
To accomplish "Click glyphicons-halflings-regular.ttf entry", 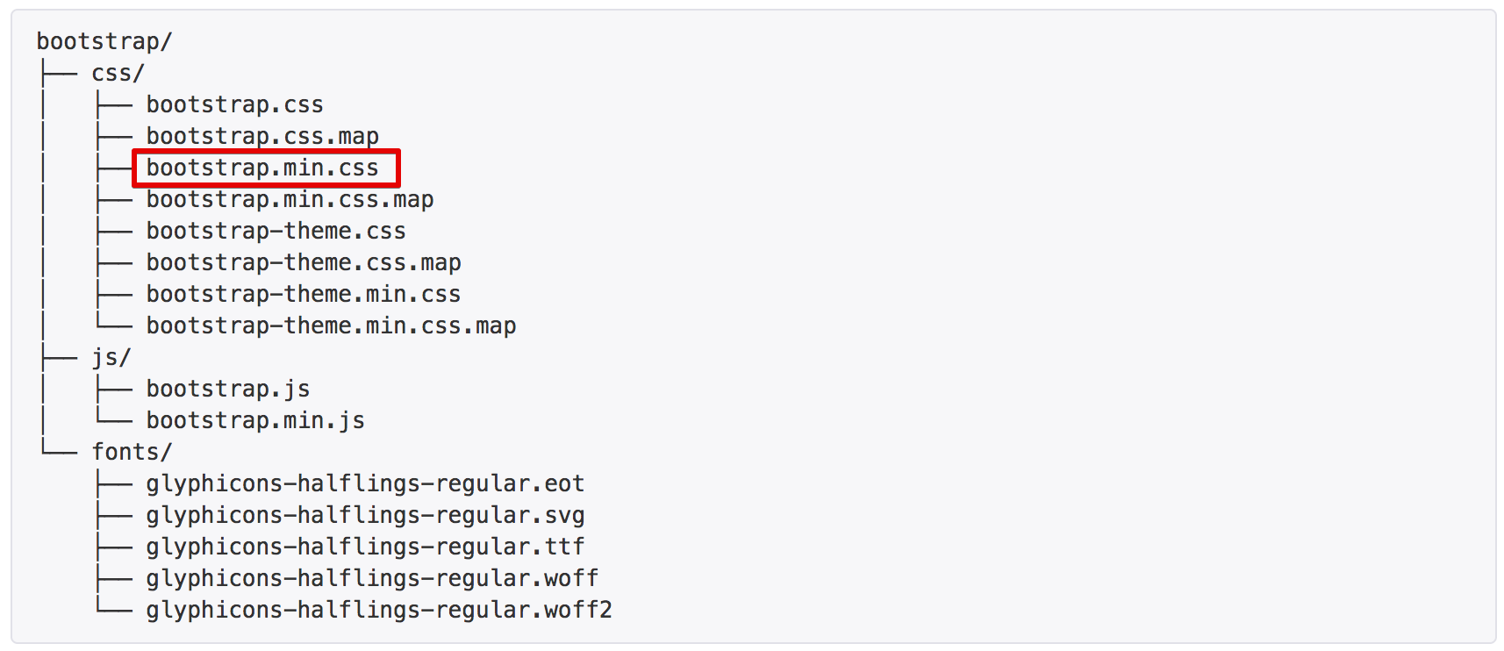I will [365, 547].
